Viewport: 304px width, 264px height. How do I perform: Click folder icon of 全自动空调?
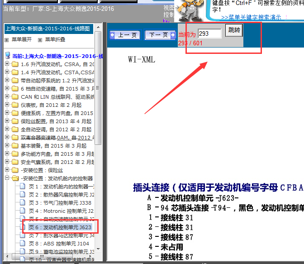[x=15, y=129]
